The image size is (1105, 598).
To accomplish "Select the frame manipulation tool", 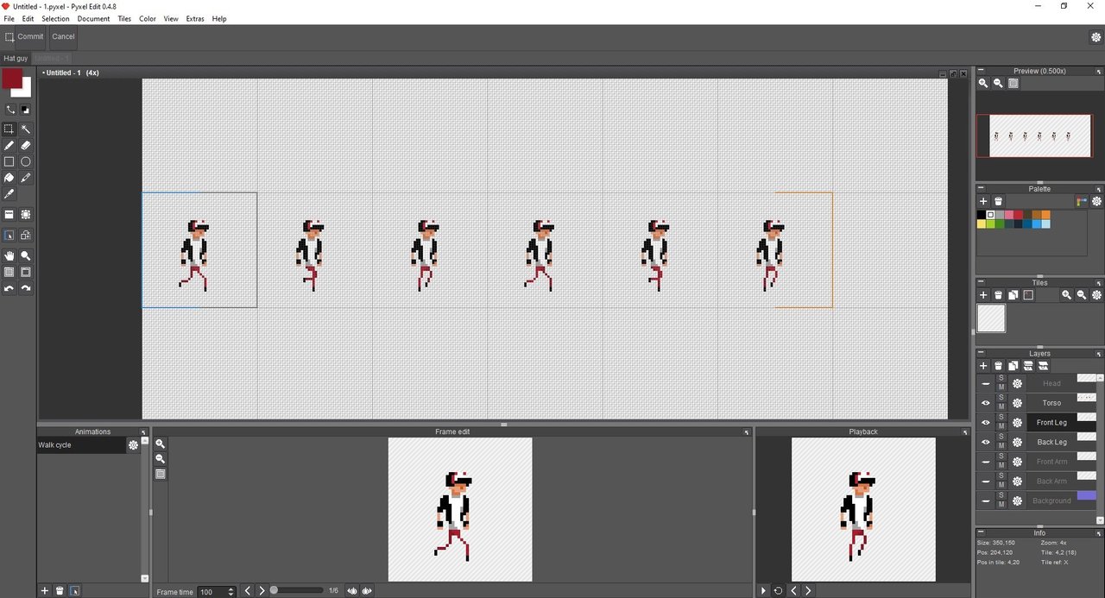I will click(x=9, y=235).
